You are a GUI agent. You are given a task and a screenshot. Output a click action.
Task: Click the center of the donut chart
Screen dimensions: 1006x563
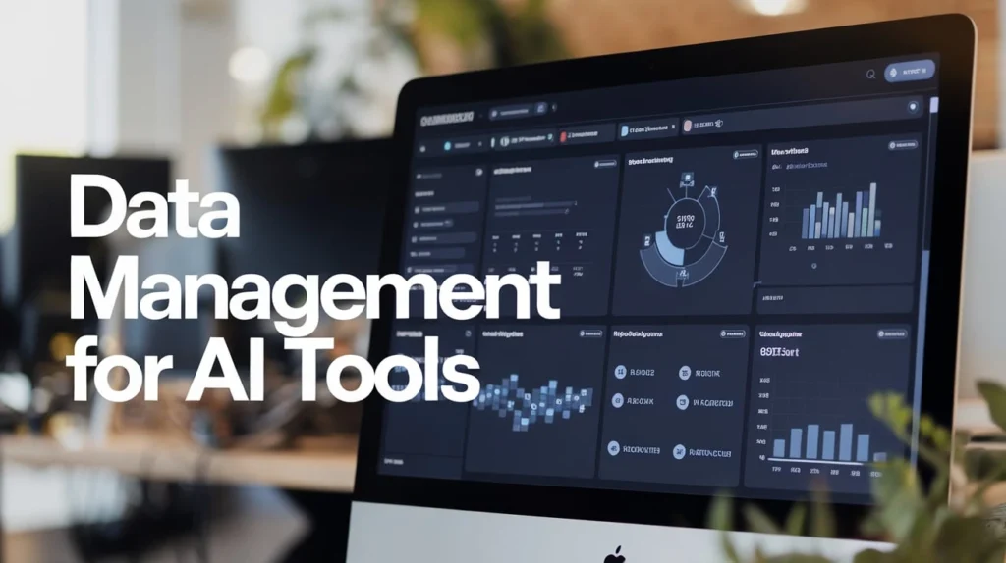(x=685, y=223)
